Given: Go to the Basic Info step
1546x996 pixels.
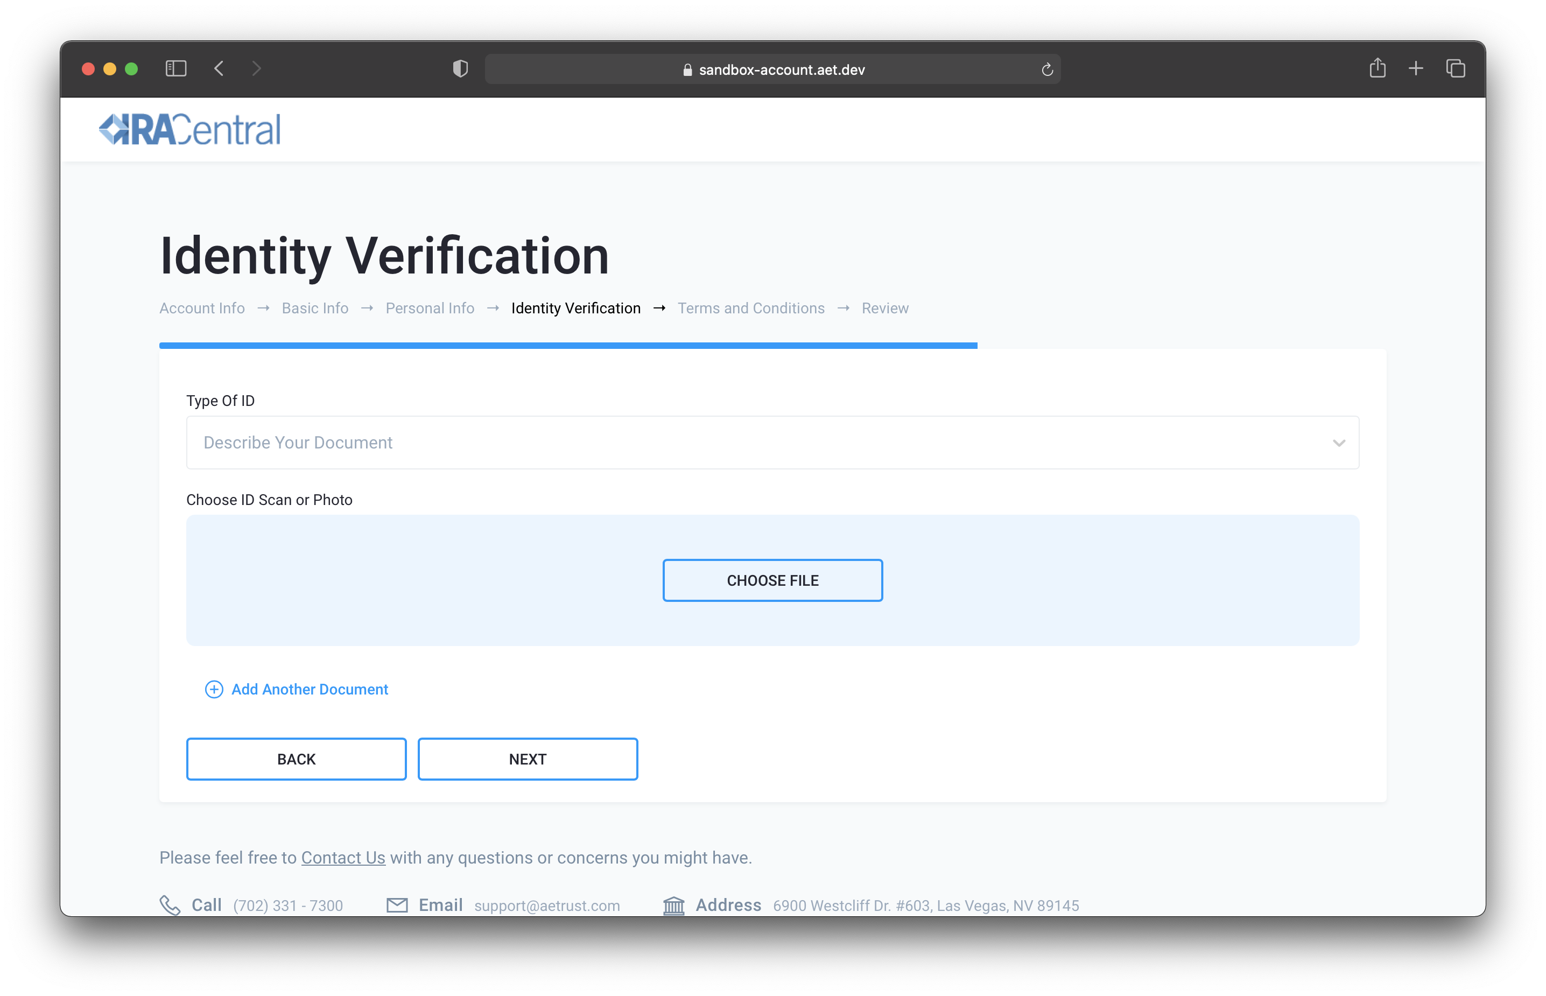Looking at the screenshot, I should [315, 308].
